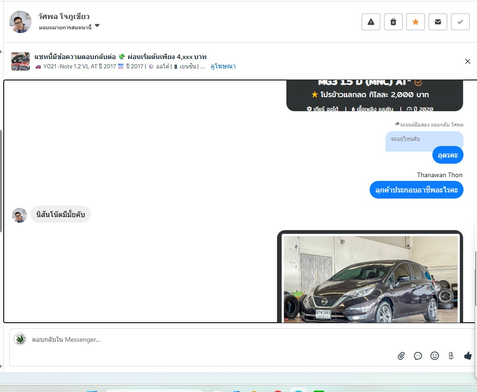Screen dimensions: 477x392
Task: Click the checkmark done icon
Action: [460, 22]
